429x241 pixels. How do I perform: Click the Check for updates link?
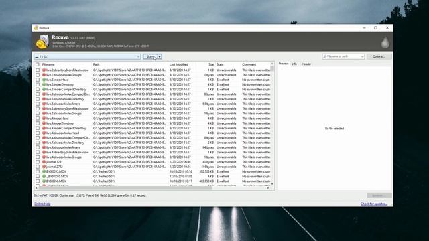click(374, 204)
